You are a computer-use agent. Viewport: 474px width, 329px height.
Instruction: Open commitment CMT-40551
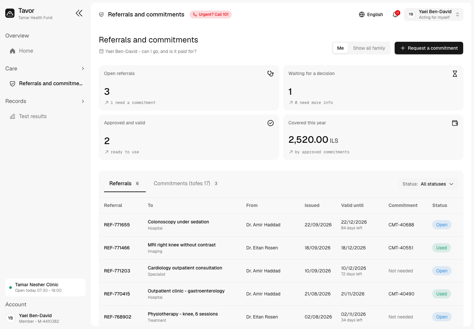tap(401, 248)
